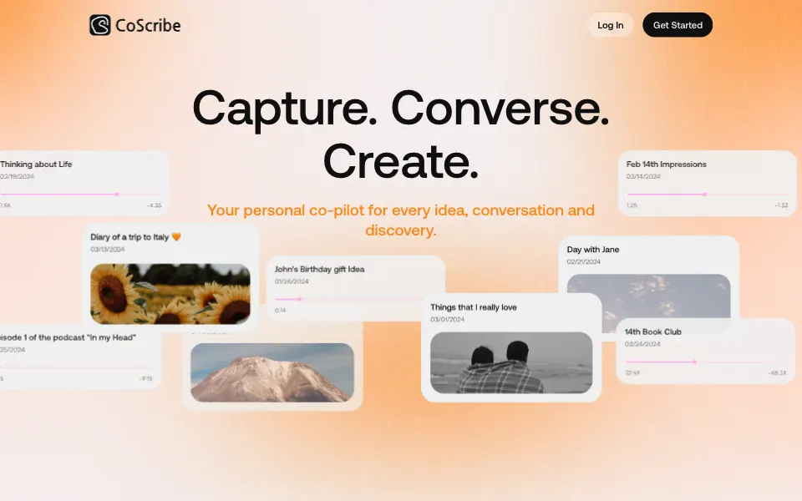This screenshot has width=802, height=501.
Task: Click the 01/26/2024 date on John's Birthday card
Action: point(292,281)
